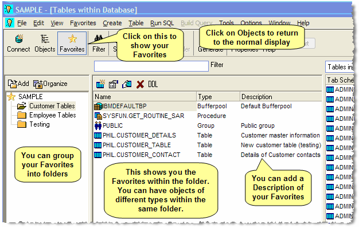Image resolution: width=359 pixels, height=228 pixels.
Task: Select the SAMPLE root favorites node
Action: pos(30,96)
